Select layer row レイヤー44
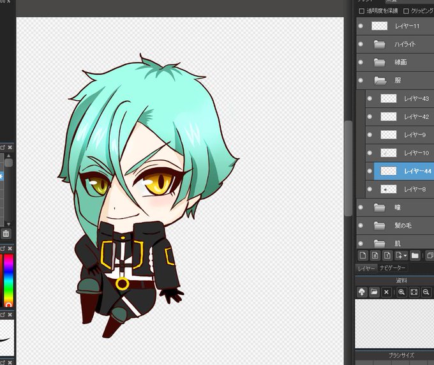Viewport: 434px width, 365px height. (x=404, y=171)
